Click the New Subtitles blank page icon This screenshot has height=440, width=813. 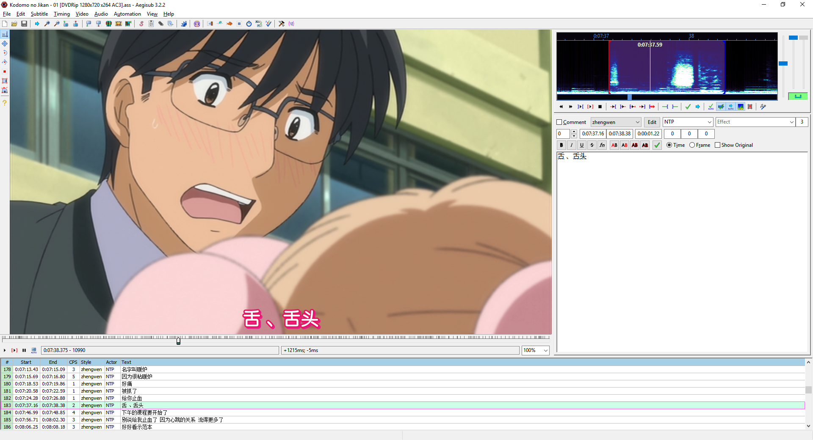click(x=5, y=24)
